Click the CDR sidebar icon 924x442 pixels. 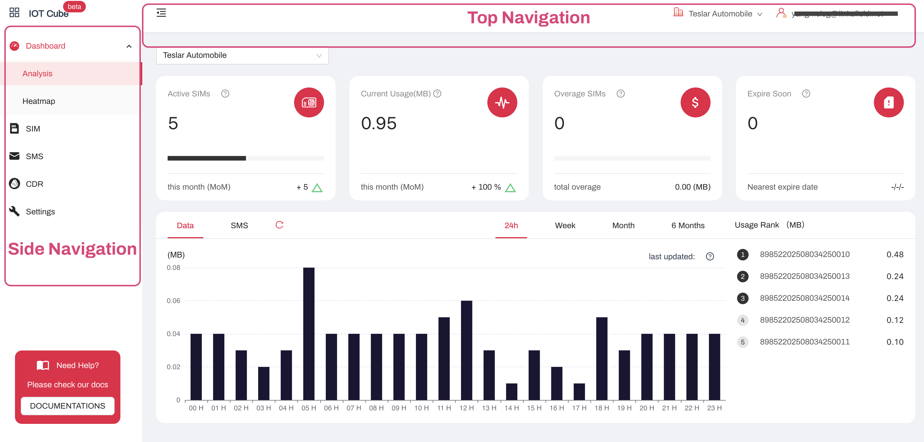[x=14, y=184]
